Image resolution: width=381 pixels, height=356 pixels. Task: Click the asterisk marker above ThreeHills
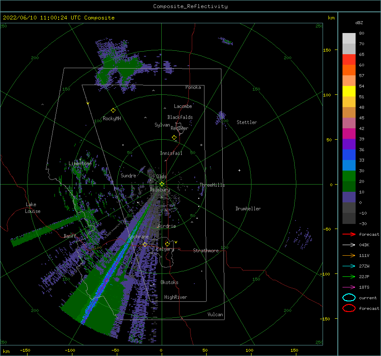click(x=201, y=145)
